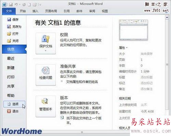Switch to the 邮件 tab
The image size is (171, 136).
(x=79, y=11)
